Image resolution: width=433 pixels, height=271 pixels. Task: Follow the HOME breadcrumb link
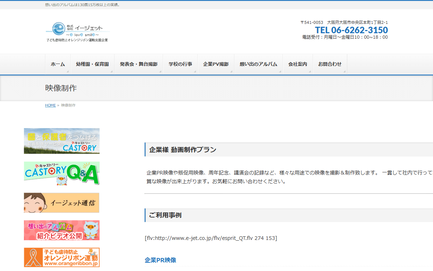coord(50,106)
